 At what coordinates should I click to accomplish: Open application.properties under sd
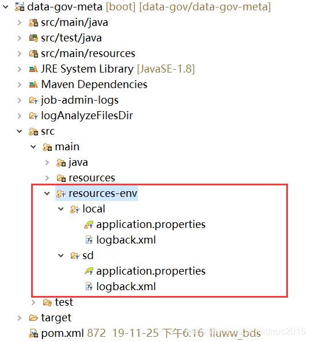pyautogui.click(x=151, y=271)
